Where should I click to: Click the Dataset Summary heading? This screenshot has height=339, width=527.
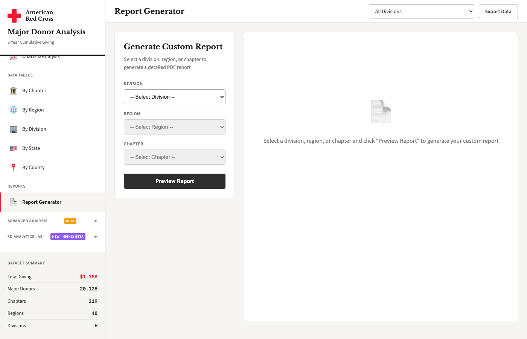pos(26,263)
